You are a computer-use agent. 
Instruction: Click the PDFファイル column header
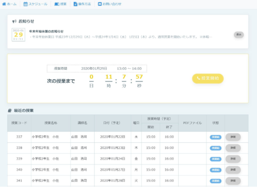tap(192, 123)
